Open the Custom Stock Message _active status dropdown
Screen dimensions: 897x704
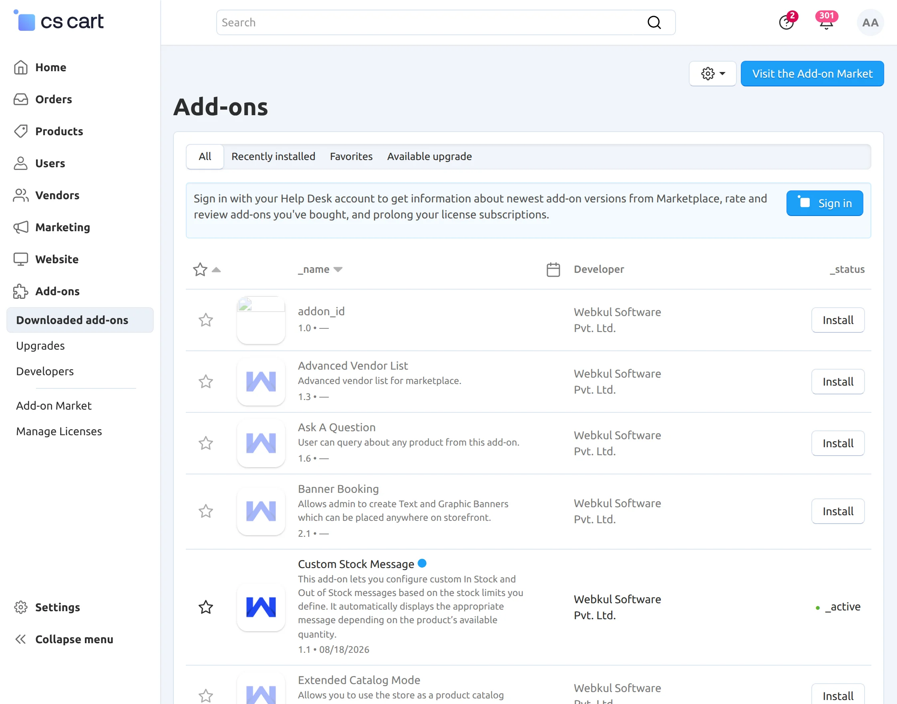coord(839,607)
